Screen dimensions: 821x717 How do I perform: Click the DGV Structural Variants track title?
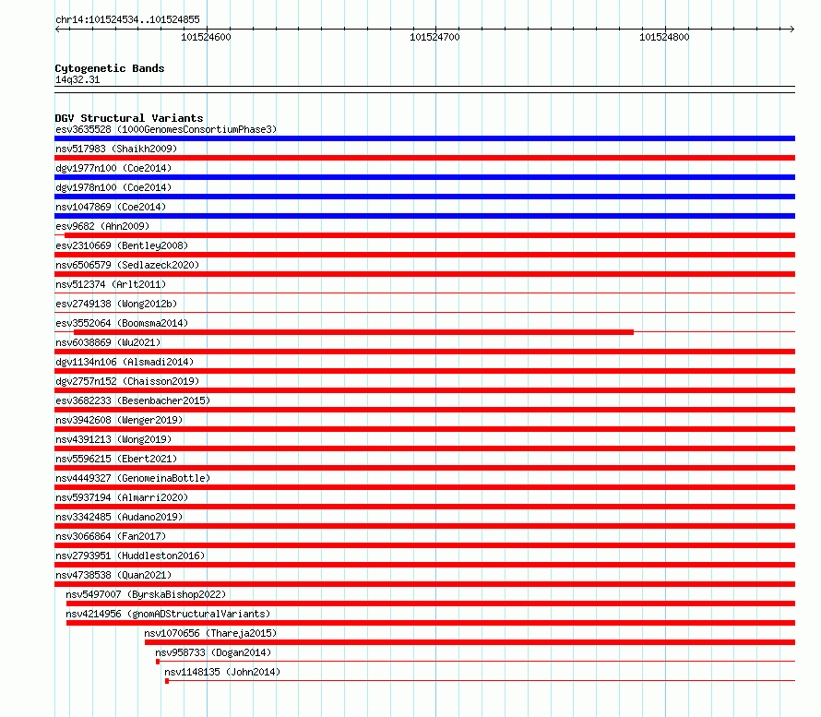point(129,118)
